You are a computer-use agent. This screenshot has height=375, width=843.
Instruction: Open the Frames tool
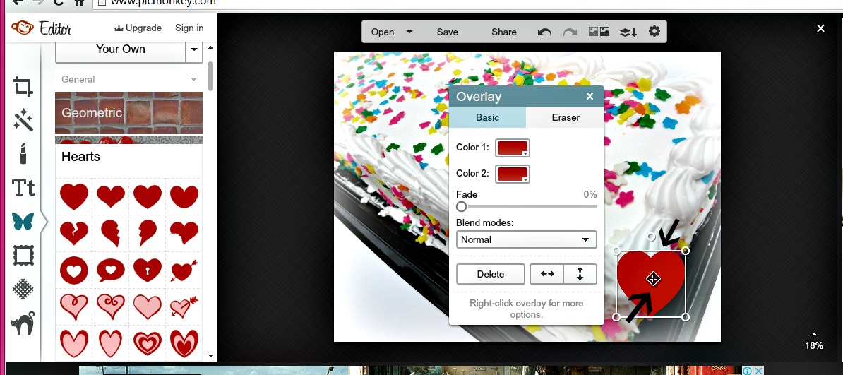[23, 256]
